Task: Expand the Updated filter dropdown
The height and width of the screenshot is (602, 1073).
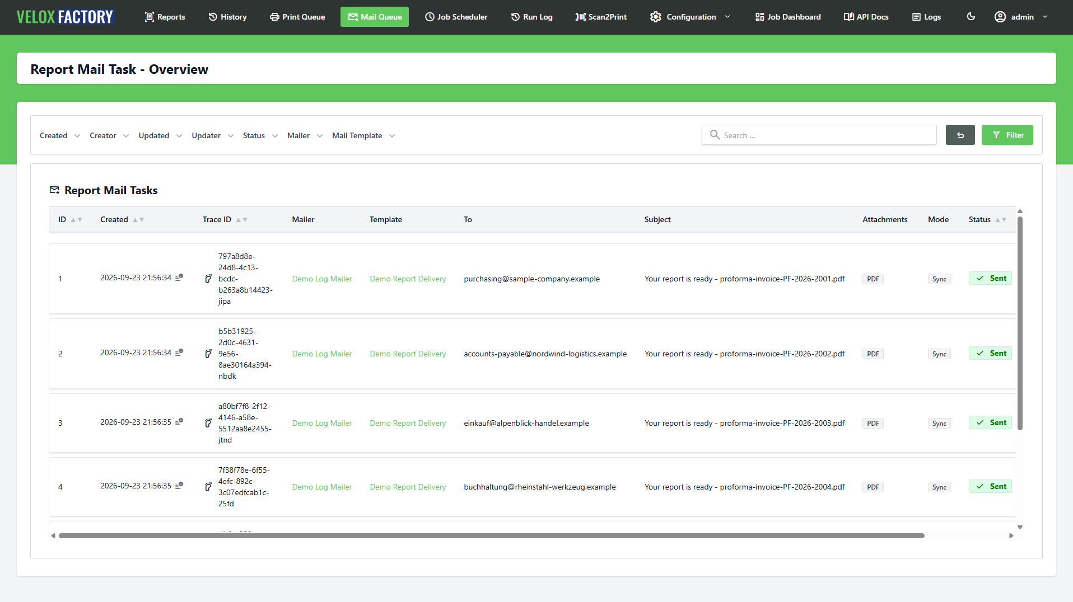Action: point(160,135)
